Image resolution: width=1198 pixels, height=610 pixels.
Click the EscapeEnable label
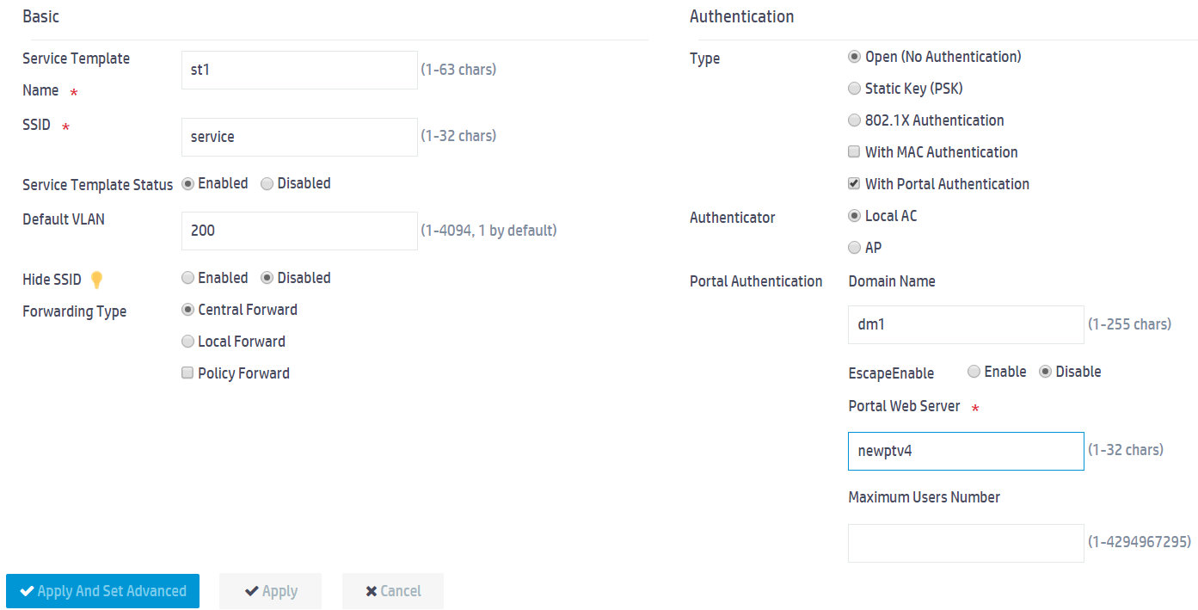[891, 373]
